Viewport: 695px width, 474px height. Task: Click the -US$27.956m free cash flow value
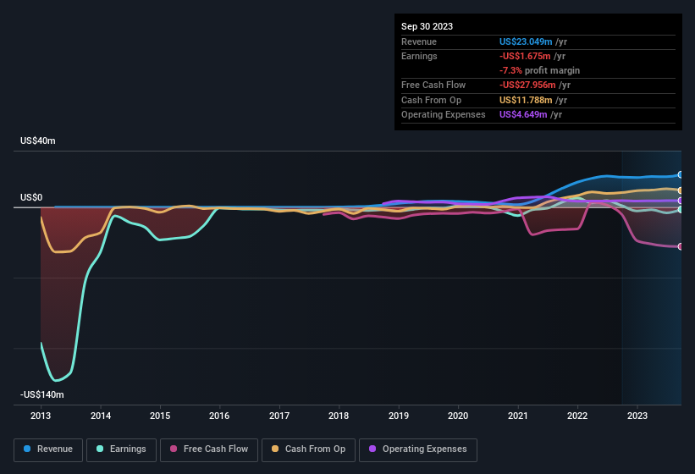[527, 85]
